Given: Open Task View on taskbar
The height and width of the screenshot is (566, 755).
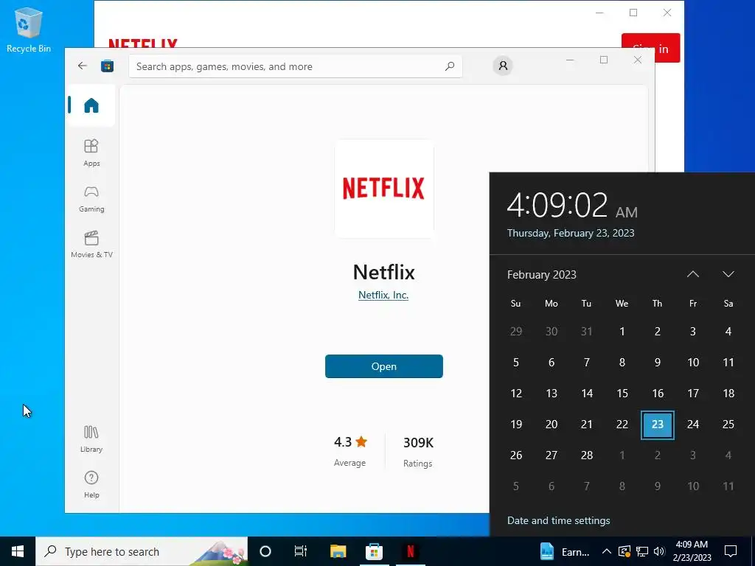Looking at the screenshot, I should pos(301,551).
